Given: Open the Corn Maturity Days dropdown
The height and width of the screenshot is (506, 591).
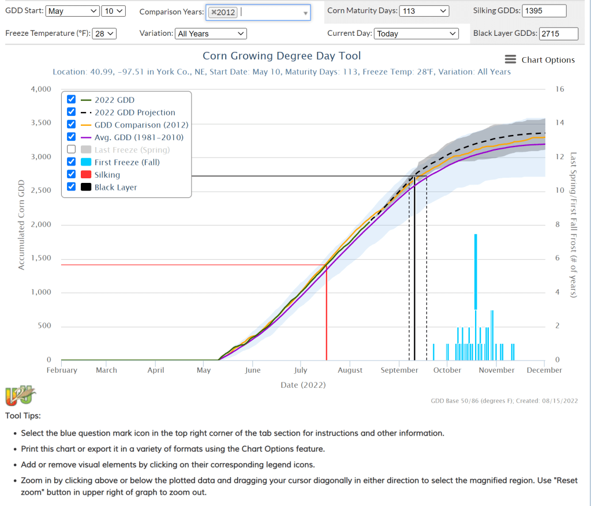Looking at the screenshot, I should (424, 11).
